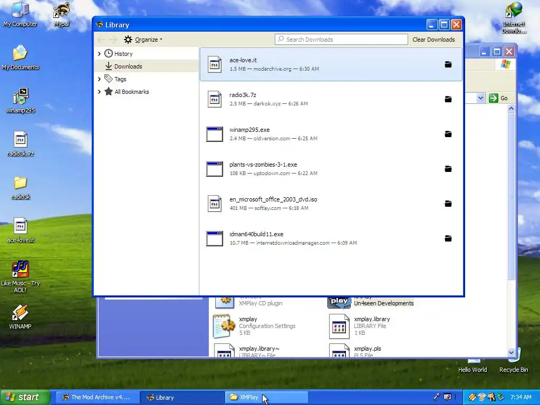This screenshot has height=405, width=540.
Task: Click the Clear Downloads button
Action: click(433, 40)
